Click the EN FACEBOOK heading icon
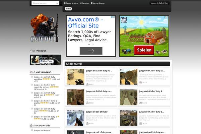 (x=31, y=51)
